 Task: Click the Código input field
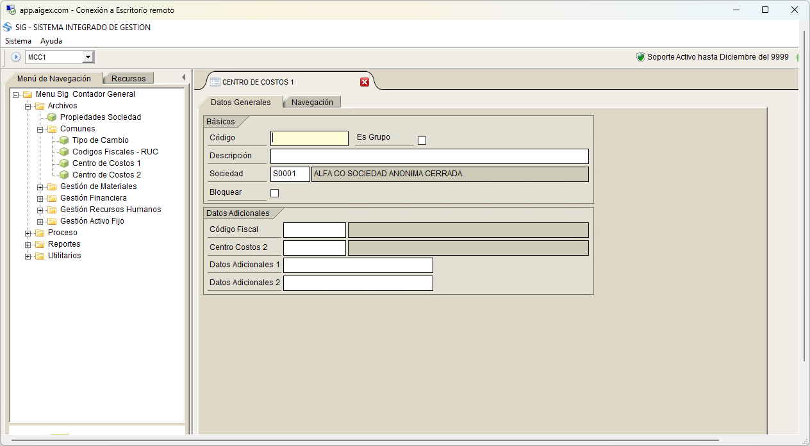click(x=310, y=138)
